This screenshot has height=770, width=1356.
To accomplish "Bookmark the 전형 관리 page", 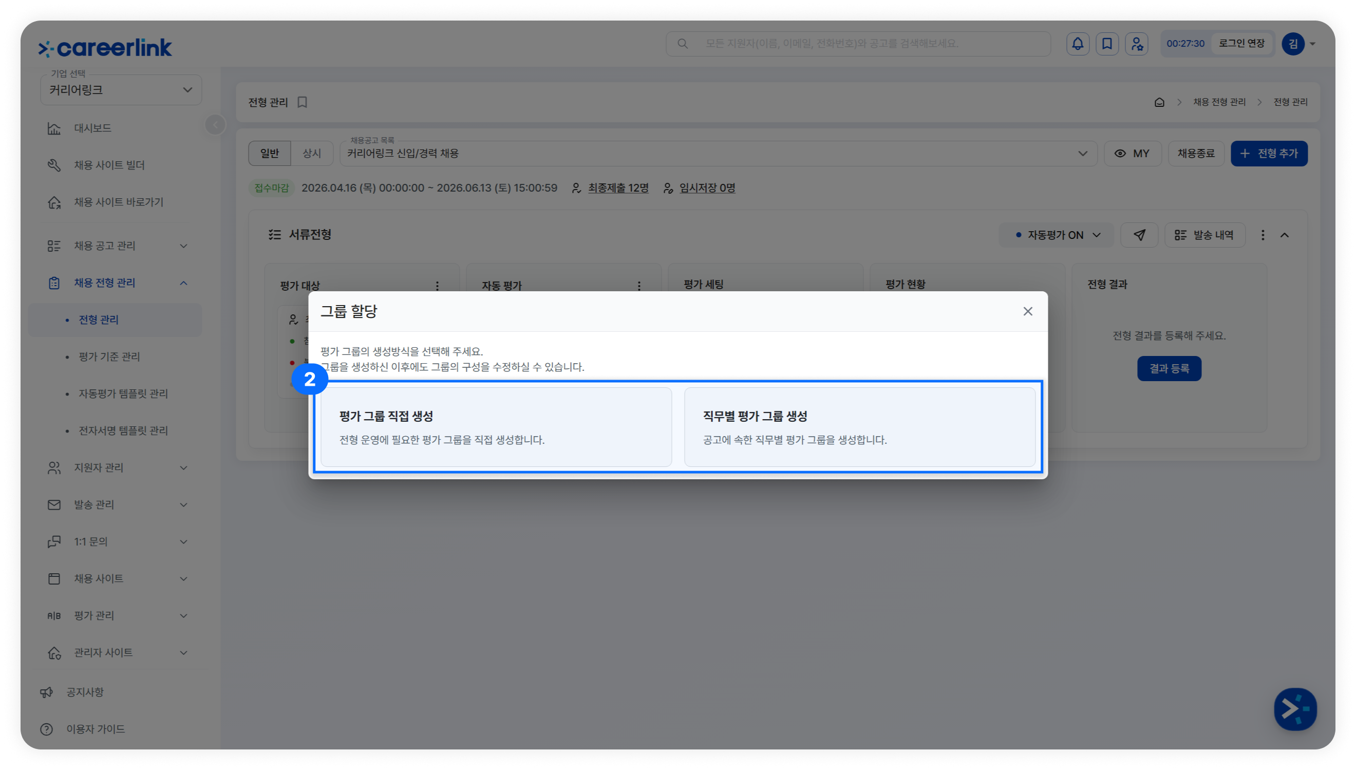I will [303, 102].
